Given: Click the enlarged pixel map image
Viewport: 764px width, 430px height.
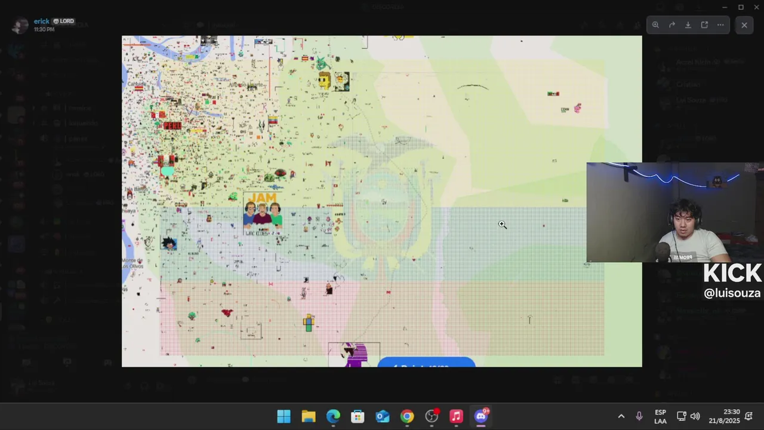Looking at the screenshot, I should coord(382,201).
